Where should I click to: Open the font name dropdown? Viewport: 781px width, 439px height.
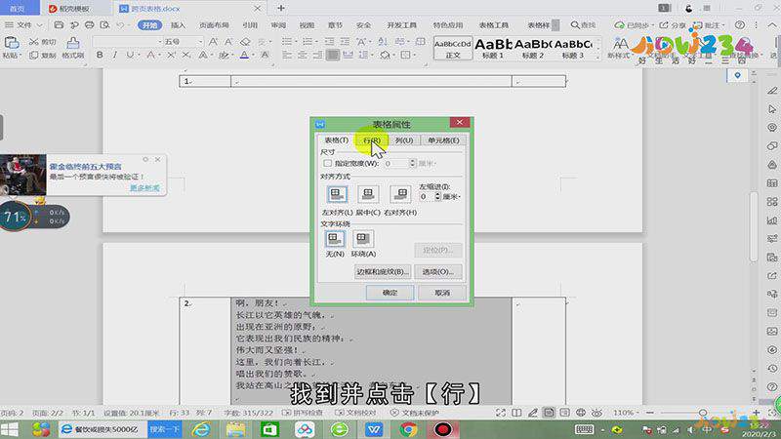tap(160, 42)
